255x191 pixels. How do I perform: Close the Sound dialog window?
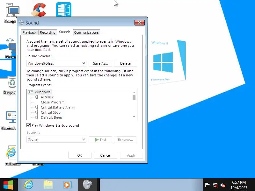(x=140, y=22)
